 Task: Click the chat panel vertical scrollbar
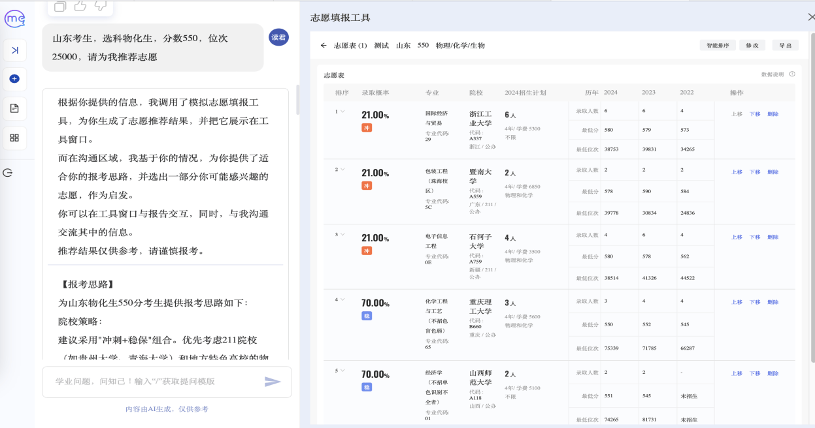tap(297, 99)
